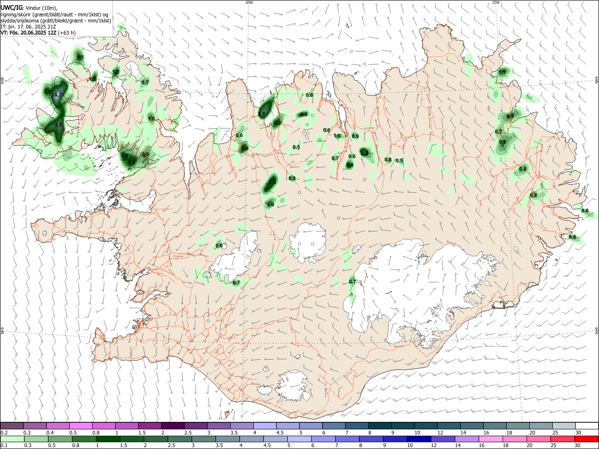Click white top legend swatch labeled 30
Viewport: 599px width, 449px height.
pyautogui.click(x=587, y=426)
